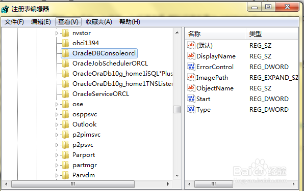Select the ObjectName value name
Screen dimensions: 304x191
(x=215, y=88)
